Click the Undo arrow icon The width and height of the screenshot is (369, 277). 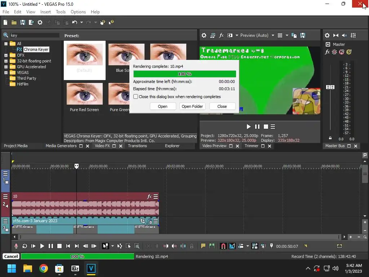point(75,22)
